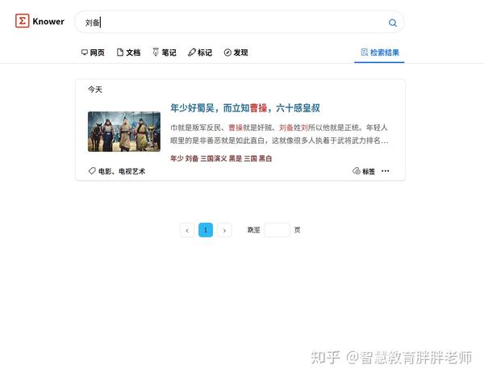
Task: Open article 年少好蜀吴，而立知曹操，六十感皇叔
Action: pos(245,108)
